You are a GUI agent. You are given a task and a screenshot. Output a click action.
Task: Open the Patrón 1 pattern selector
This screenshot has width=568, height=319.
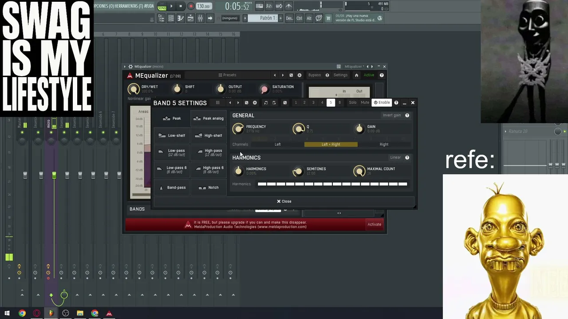263,18
